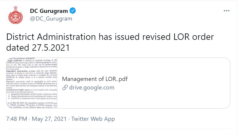Image resolution: width=242 pixels, height=134 pixels.
Task: Follow the drive.google.com link
Action: coord(92,87)
